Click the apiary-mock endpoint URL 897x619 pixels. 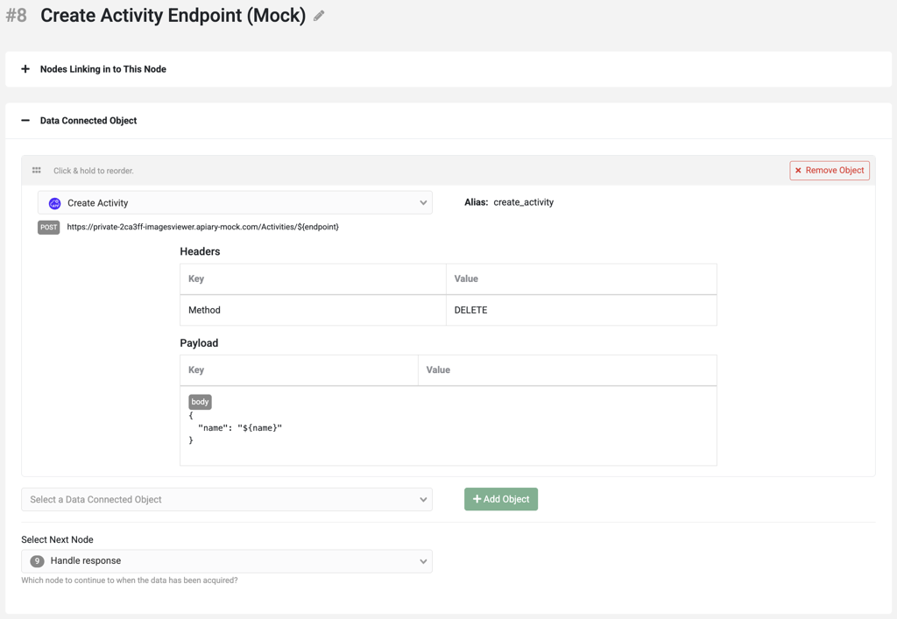pos(202,228)
